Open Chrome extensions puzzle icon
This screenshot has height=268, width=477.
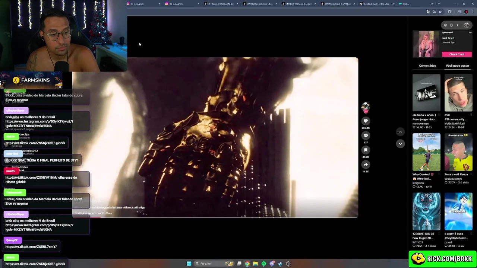tap(449, 12)
